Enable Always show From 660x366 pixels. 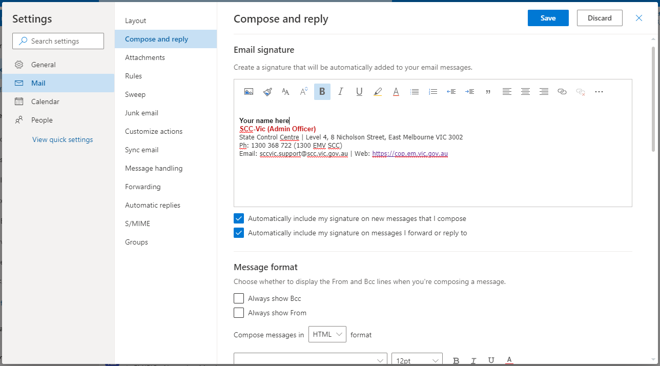[239, 313]
